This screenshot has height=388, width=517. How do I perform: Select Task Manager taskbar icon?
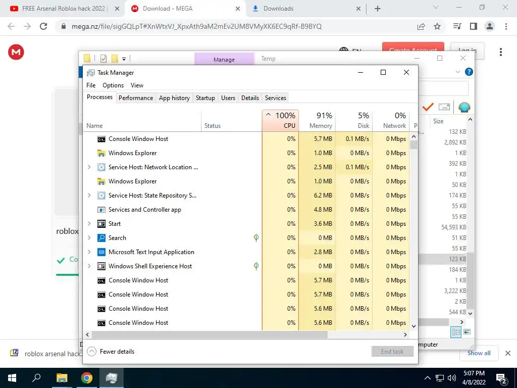[x=112, y=378]
